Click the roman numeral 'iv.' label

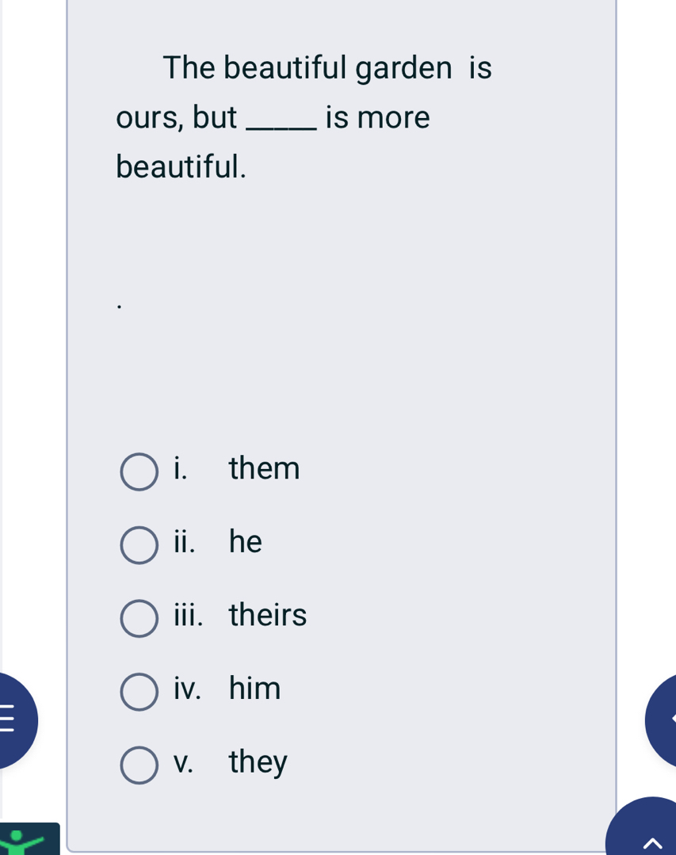click(x=187, y=688)
